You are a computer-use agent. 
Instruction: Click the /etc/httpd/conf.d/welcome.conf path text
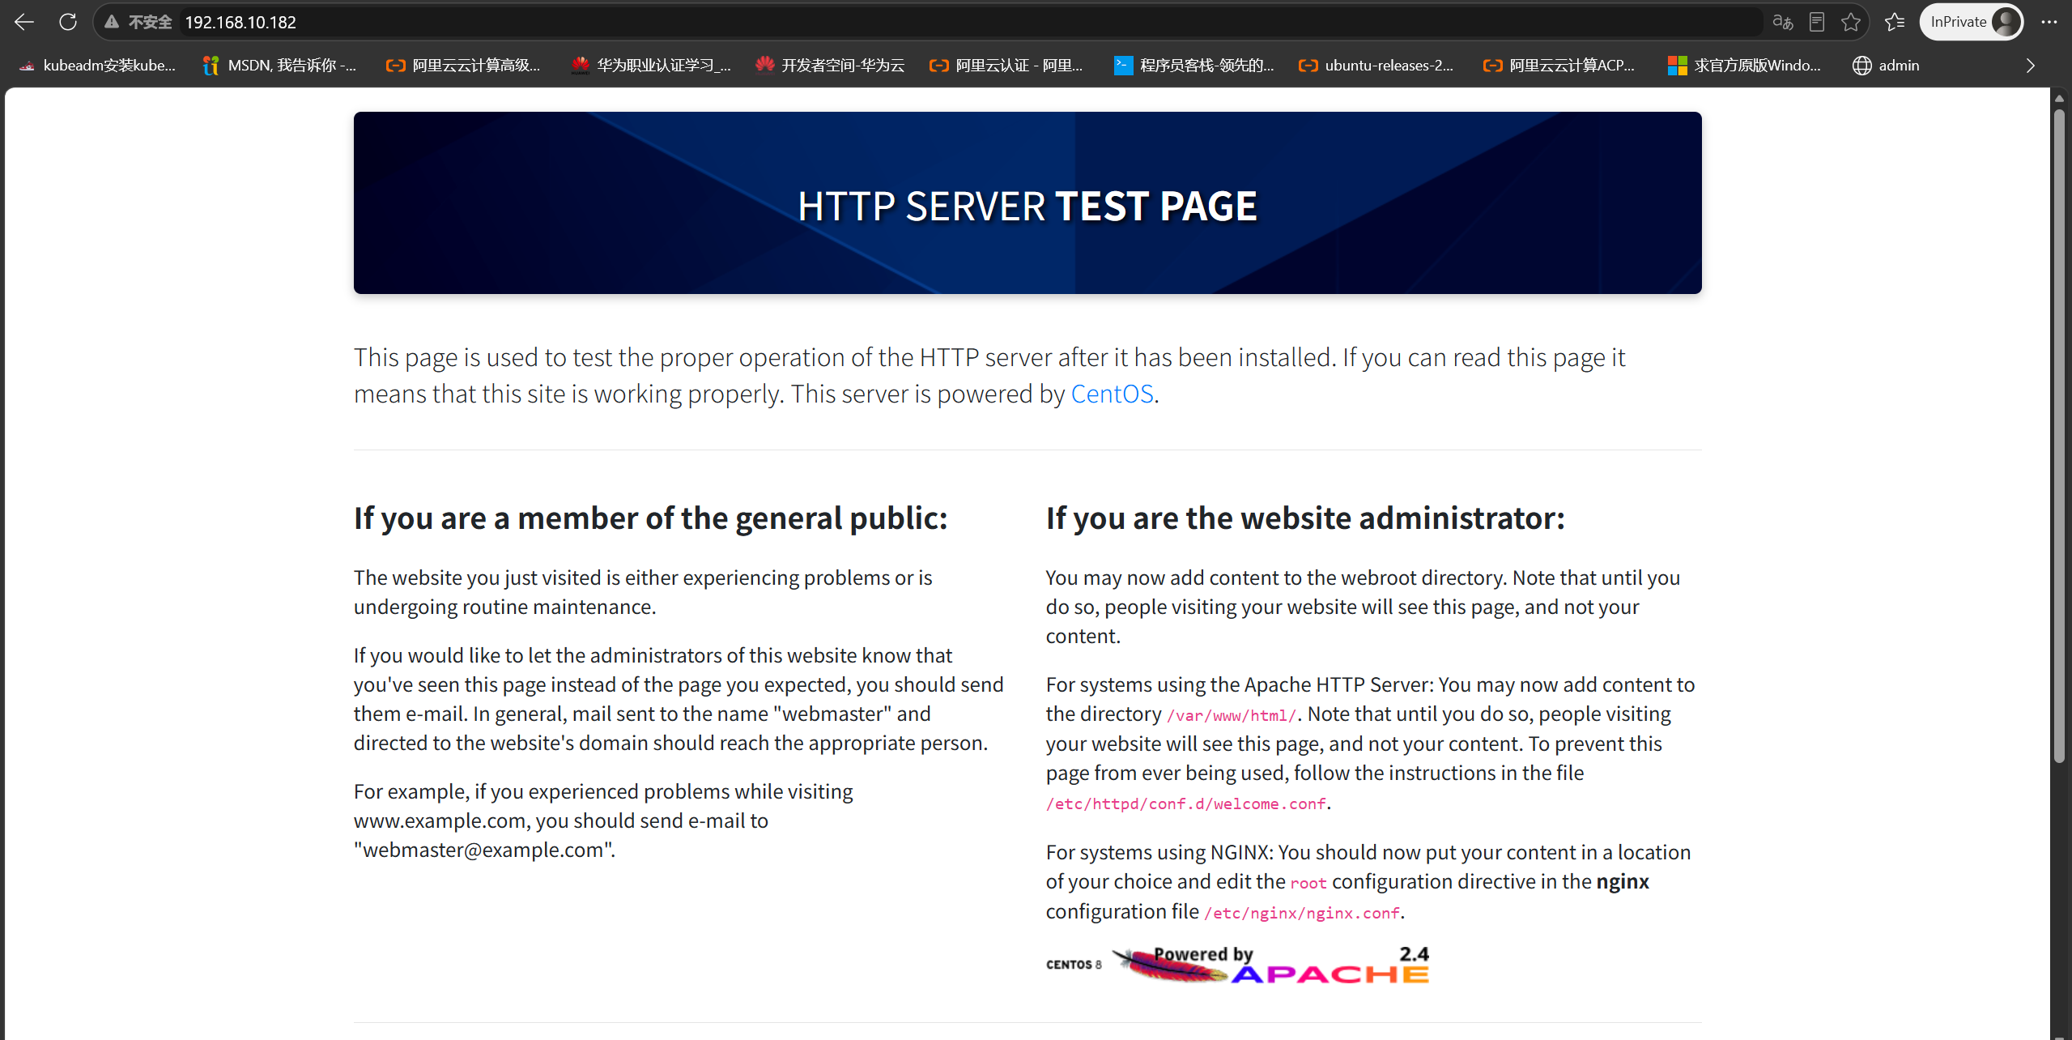click(1186, 804)
